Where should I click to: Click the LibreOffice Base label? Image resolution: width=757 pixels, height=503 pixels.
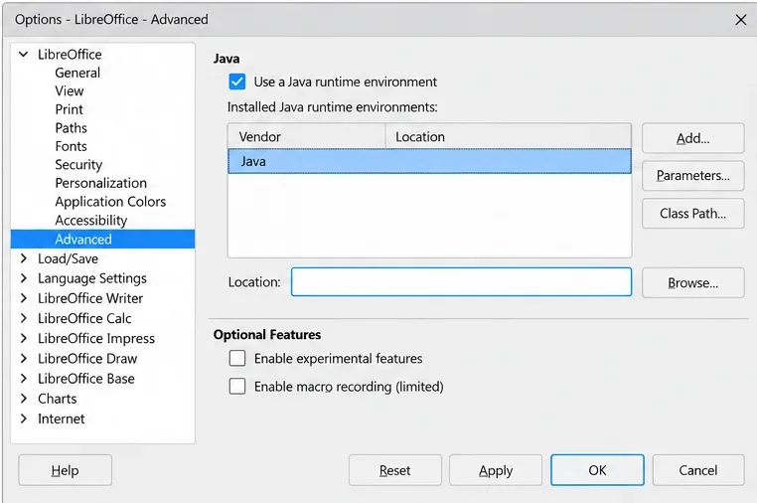[x=86, y=379]
